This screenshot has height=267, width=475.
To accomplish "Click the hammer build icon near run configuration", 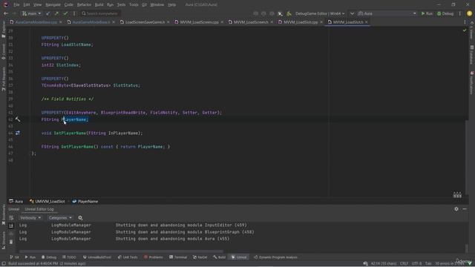I will pos(289,13).
